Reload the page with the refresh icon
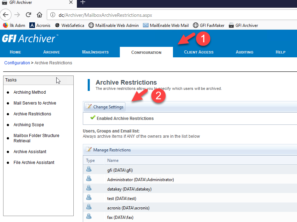This screenshot has height=222, width=297. pyautogui.click(x=28, y=15)
